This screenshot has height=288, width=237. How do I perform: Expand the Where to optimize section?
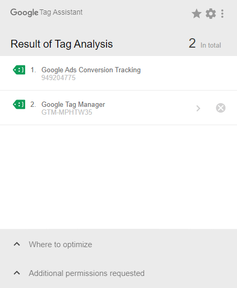(17, 244)
